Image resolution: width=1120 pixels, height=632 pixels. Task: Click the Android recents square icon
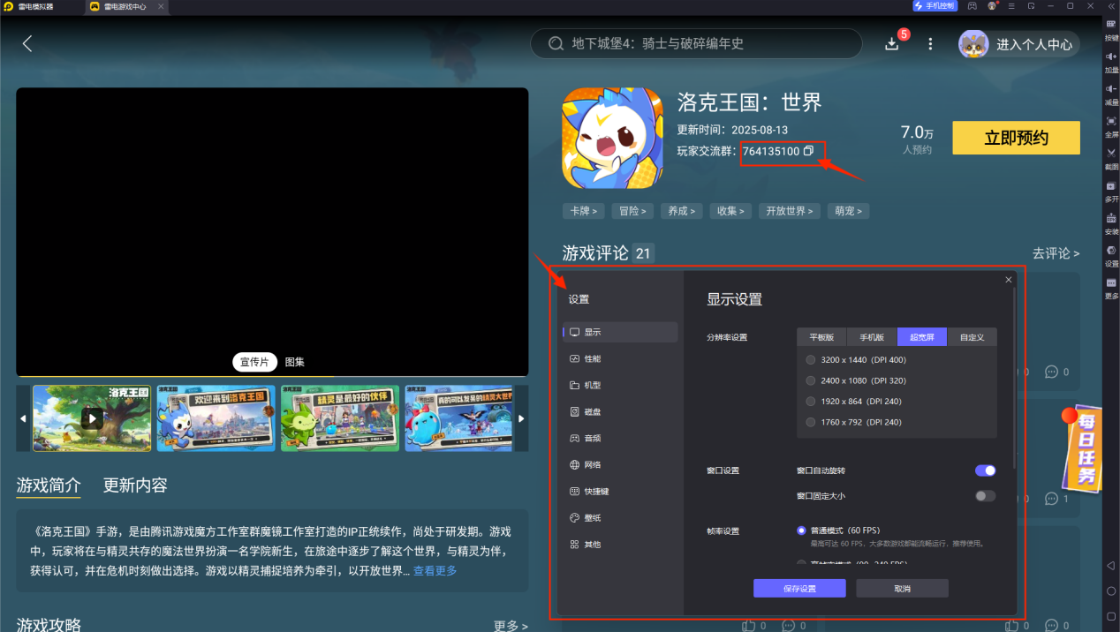[1110, 616]
